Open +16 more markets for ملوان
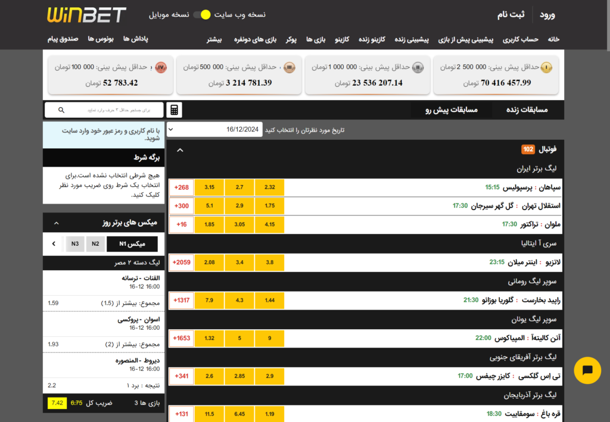The image size is (610, 422). pos(181,224)
